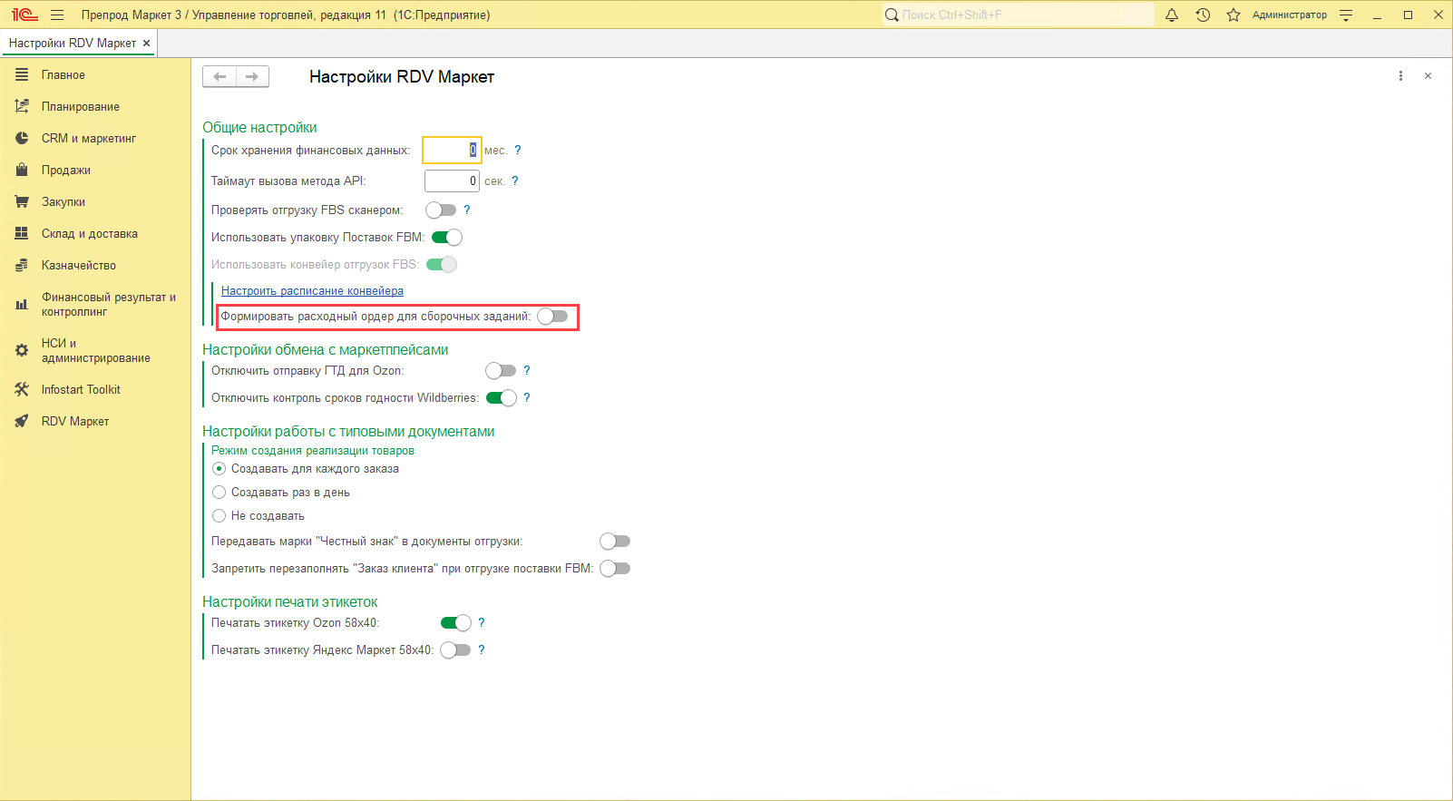This screenshot has height=801, width=1453.
Task: Click the Продажи bag icon
Action: click(22, 170)
